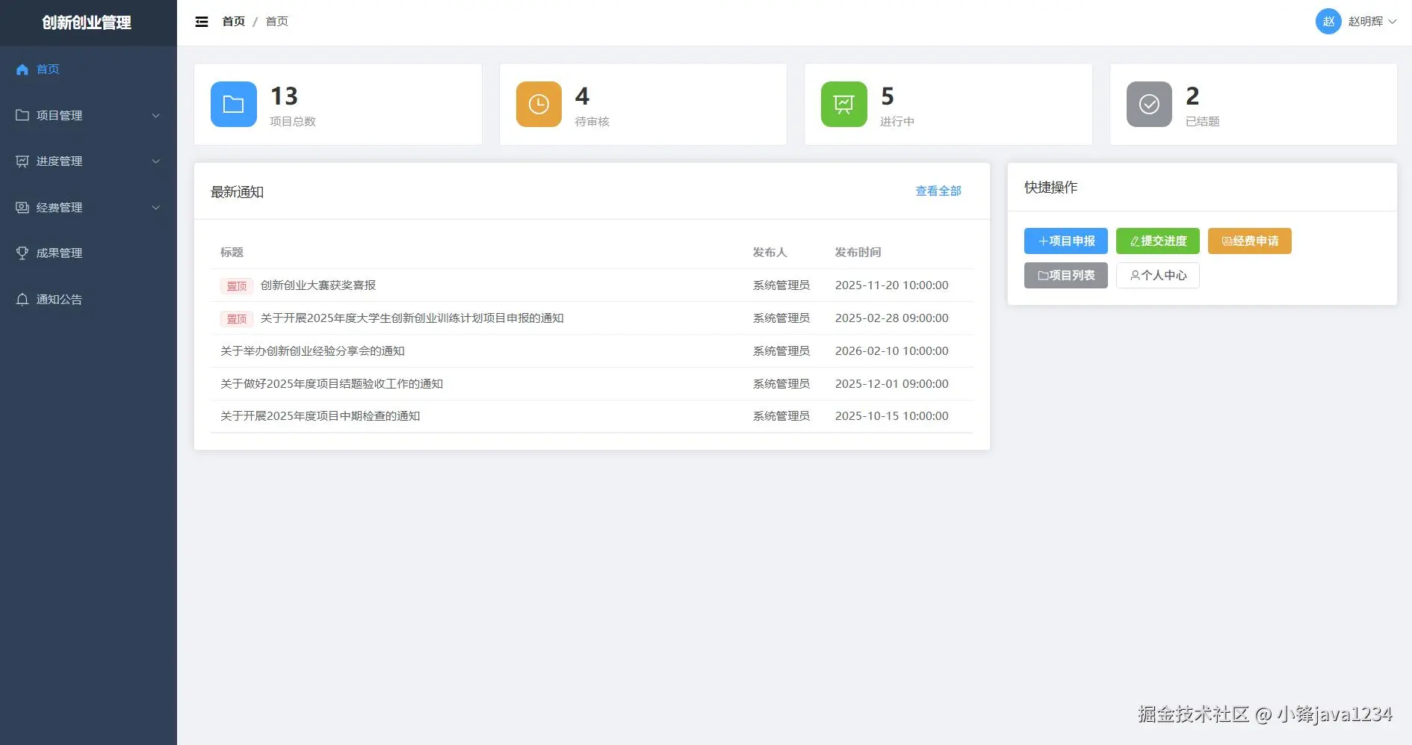
Task: Click the green 提交进度 button
Action: pyautogui.click(x=1158, y=241)
